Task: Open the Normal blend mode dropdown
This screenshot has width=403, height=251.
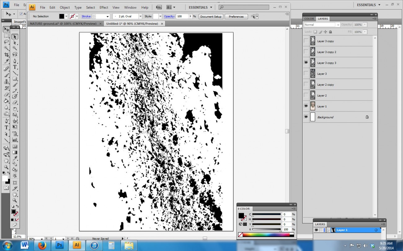Action: tap(337, 24)
